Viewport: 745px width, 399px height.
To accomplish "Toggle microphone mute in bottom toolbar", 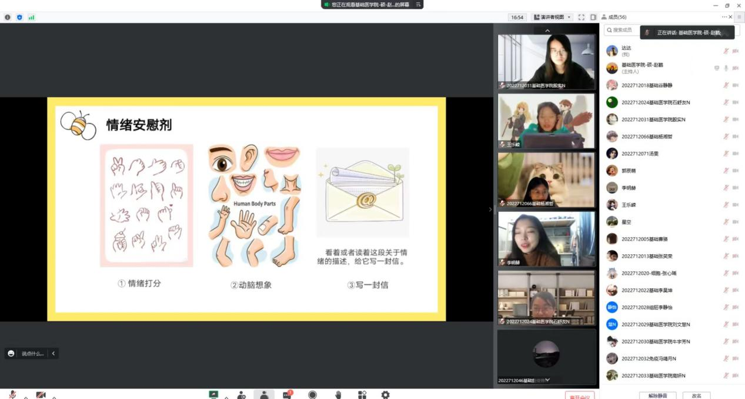I will click(12, 395).
